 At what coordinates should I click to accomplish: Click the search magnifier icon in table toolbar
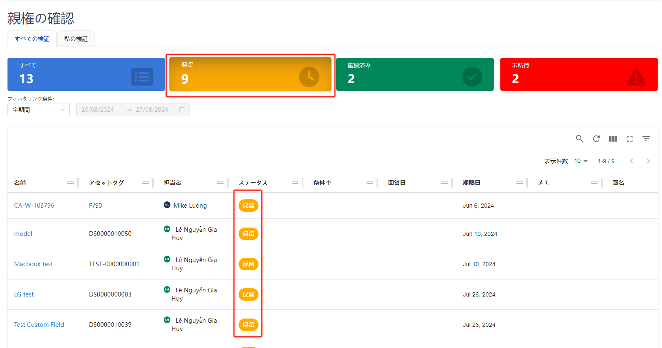(x=579, y=139)
